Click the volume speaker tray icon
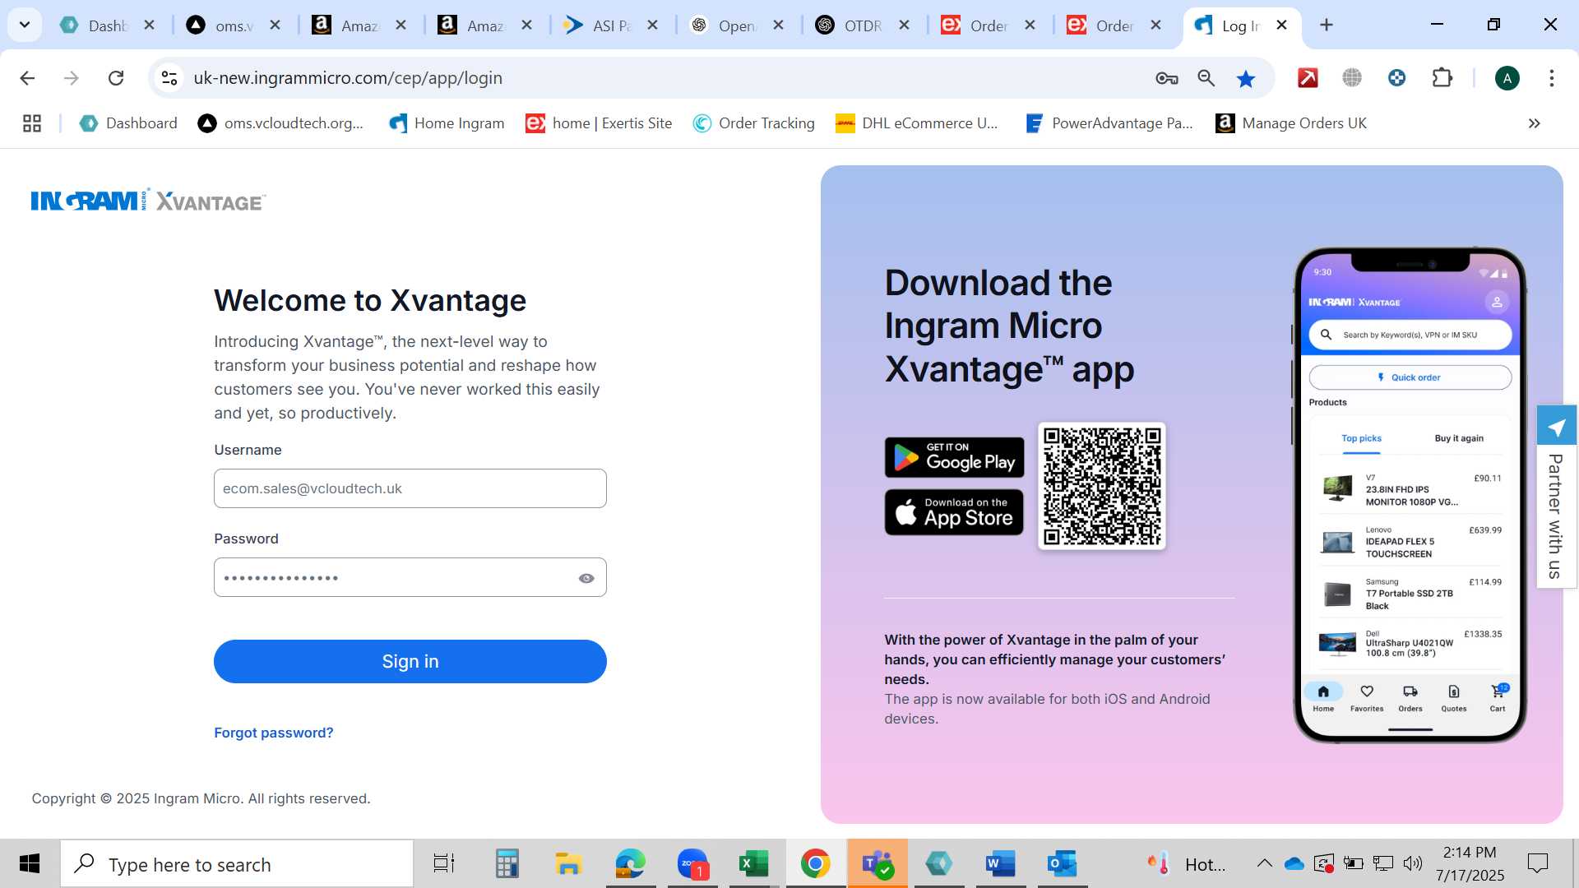 click(x=1413, y=863)
